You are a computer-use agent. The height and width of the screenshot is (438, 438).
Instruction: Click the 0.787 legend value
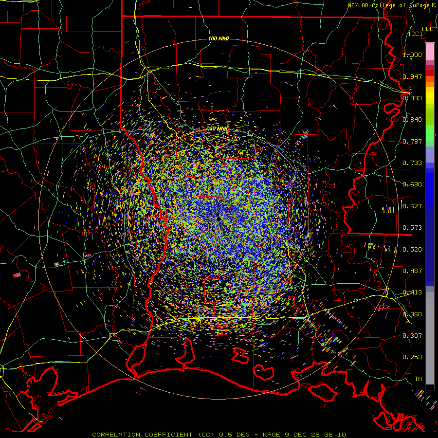[x=412, y=141]
